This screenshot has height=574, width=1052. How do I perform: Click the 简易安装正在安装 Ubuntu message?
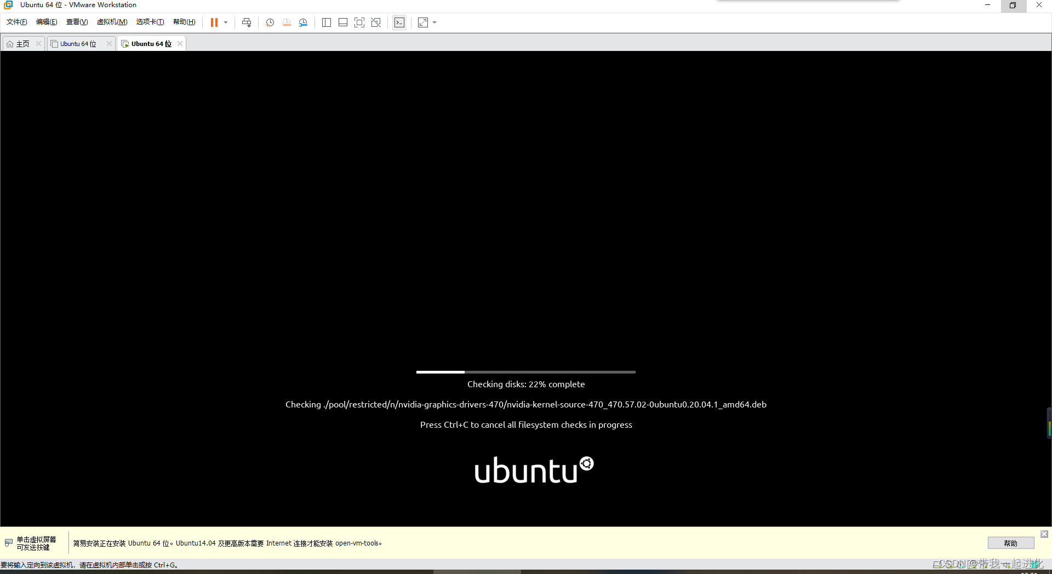coord(227,543)
